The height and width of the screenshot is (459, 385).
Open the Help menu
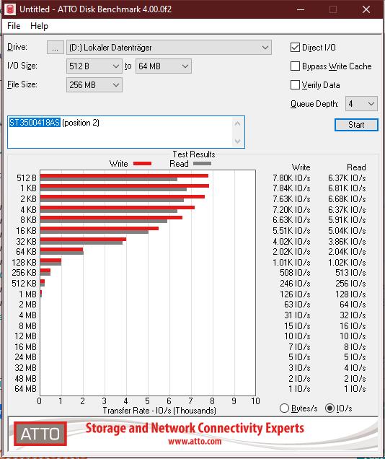click(39, 26)
